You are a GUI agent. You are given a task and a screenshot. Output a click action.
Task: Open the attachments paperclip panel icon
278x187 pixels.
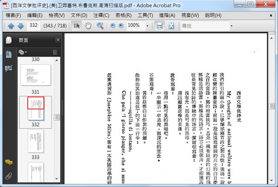click(9, 176)
